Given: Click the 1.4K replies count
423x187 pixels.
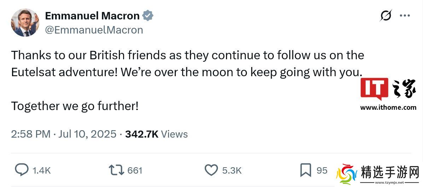Looking at the screenshot, I should point(42,170).
